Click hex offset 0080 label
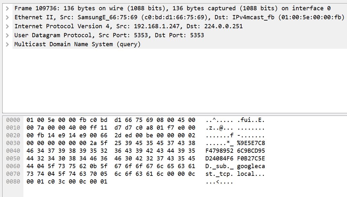Image resolution: width=347 pixels, height=197 pixels. (13, 182)
